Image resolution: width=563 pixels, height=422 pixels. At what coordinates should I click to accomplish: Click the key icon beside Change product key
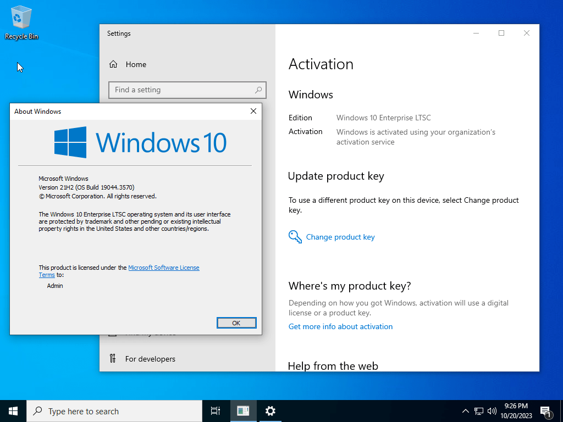click(295, 237)
